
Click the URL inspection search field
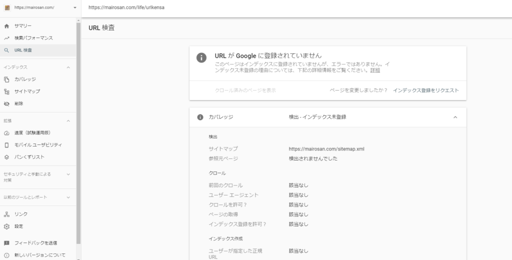point(295,8)
